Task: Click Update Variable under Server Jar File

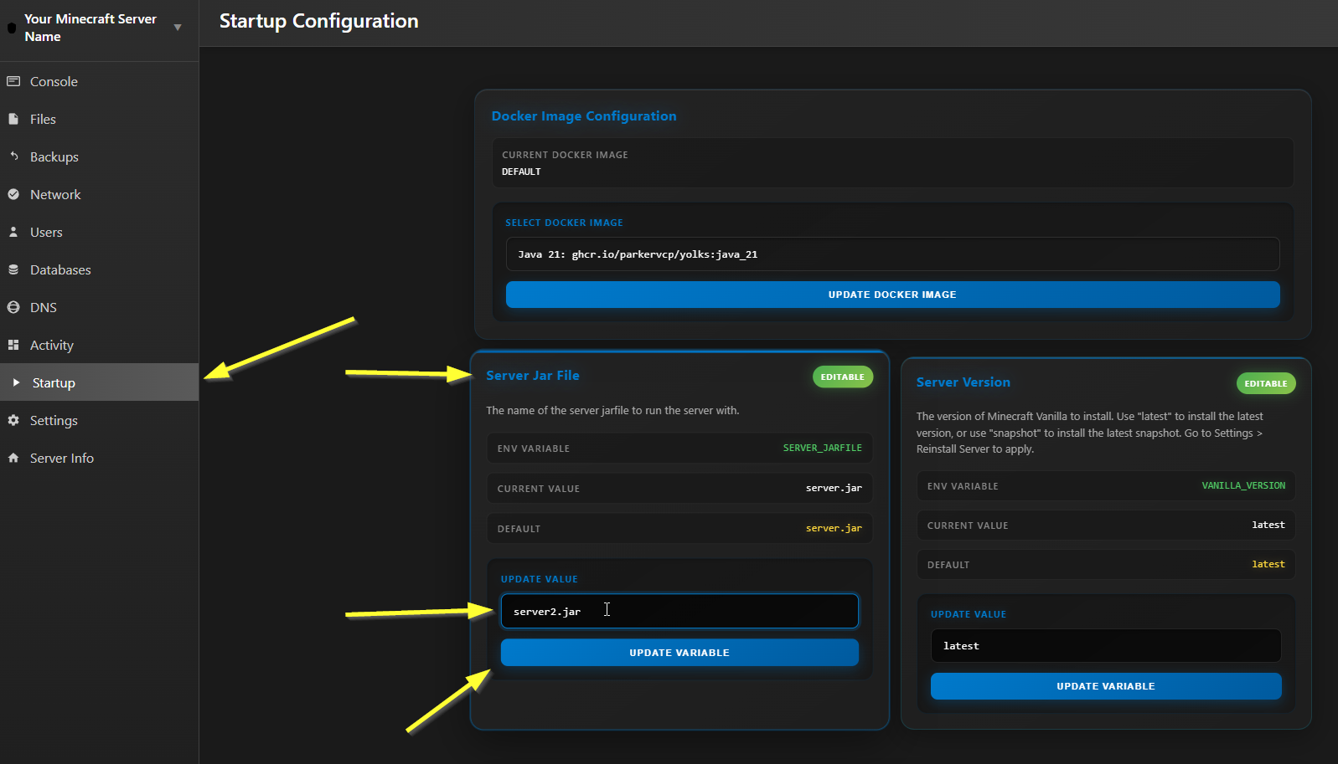Action: (x=679, y=653)
